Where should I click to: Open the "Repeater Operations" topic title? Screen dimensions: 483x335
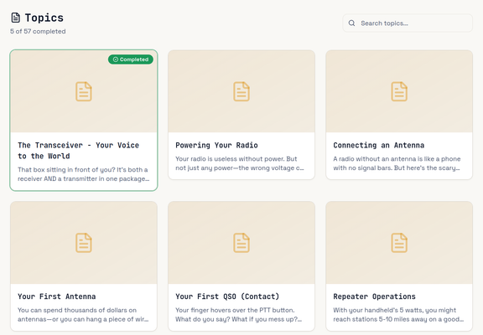(x=374, y=296)
